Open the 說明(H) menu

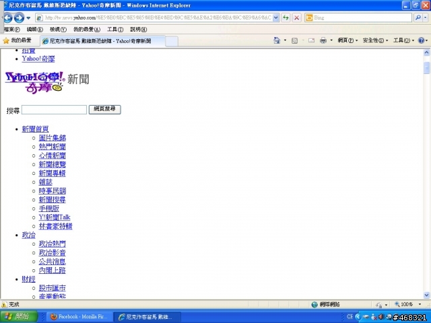tap(139, 29)
